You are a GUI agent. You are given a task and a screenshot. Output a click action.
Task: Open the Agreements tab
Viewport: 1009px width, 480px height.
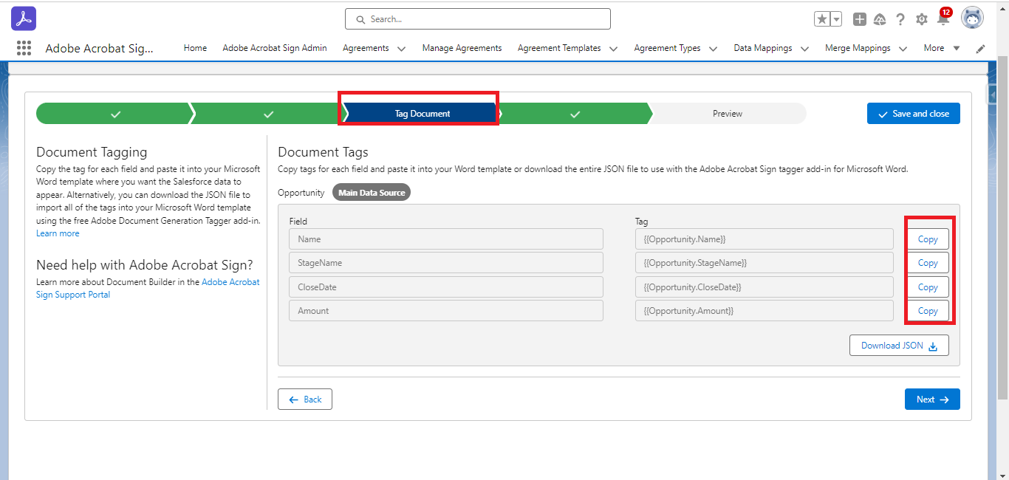[x=366, y=48]
